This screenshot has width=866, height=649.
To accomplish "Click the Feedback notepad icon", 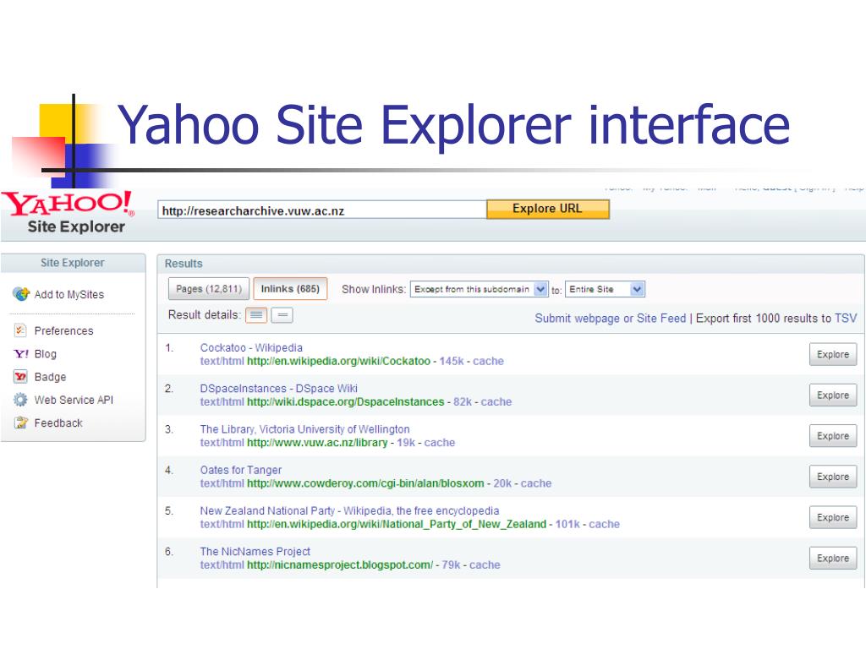I will (21, 423).
